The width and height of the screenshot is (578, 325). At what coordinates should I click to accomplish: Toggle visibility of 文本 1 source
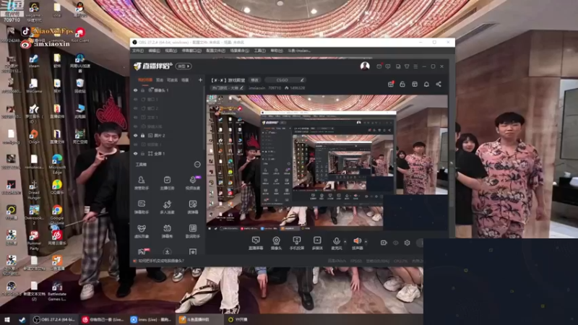[136, 118]
